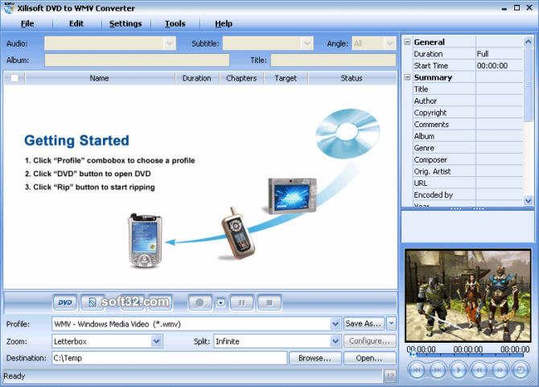Click the Status column header

pos(352,78)
